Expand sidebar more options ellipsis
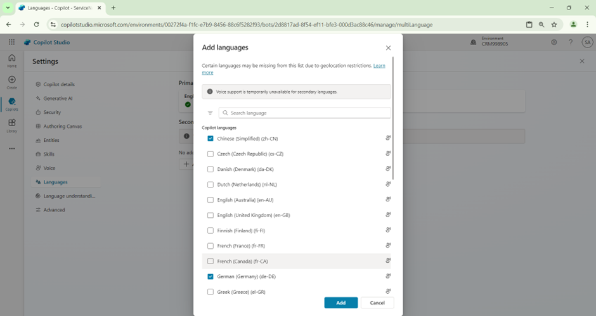596x316 pixels. [x=11, y=149]
